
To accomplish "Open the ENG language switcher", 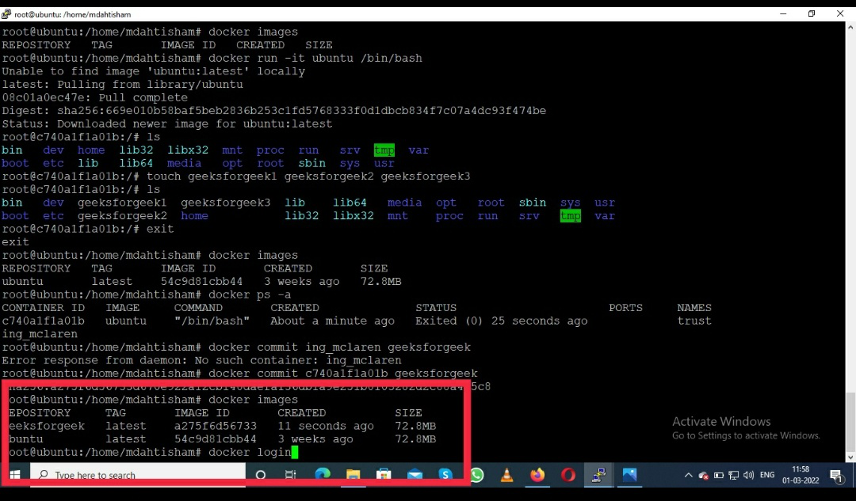I will point(766,475).
